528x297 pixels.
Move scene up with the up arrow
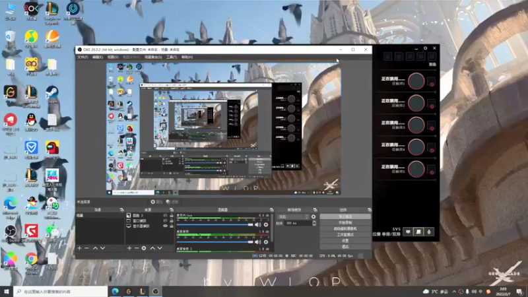(x=95, y=248)
